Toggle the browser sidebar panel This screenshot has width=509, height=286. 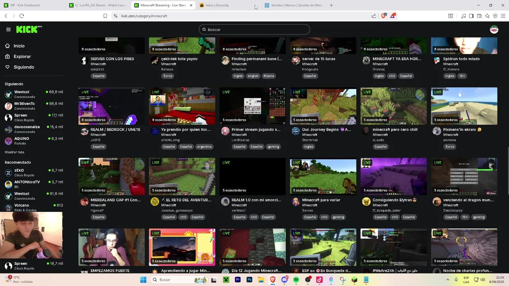(471, 16)
